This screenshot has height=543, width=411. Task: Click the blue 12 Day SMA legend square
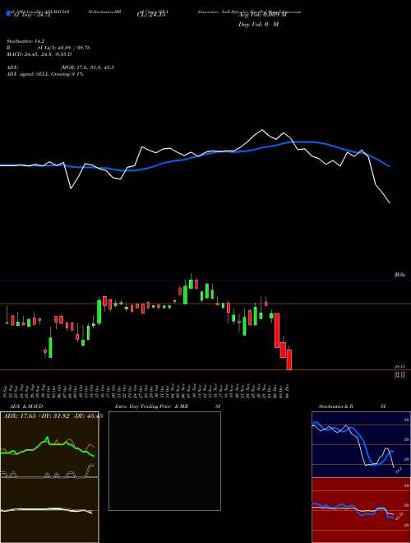point(8,14)
